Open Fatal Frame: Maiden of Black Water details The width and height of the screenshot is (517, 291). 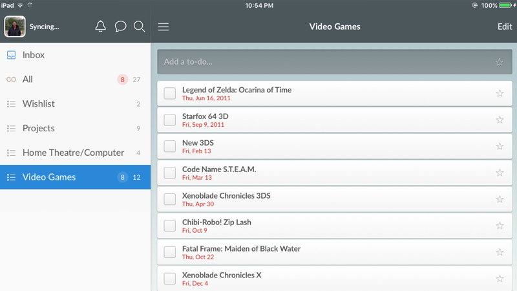click(335, 252)
